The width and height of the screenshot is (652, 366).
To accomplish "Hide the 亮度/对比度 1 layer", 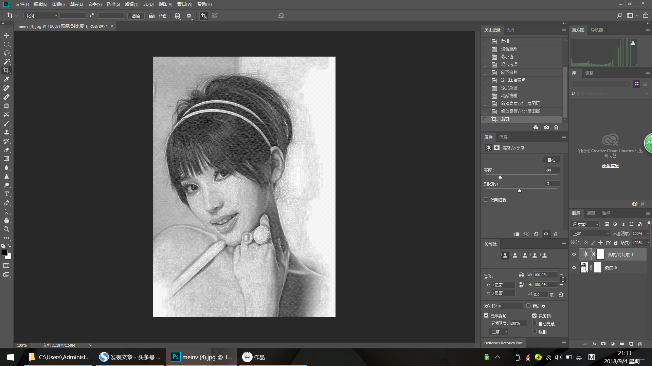I will tap(574, 255).
